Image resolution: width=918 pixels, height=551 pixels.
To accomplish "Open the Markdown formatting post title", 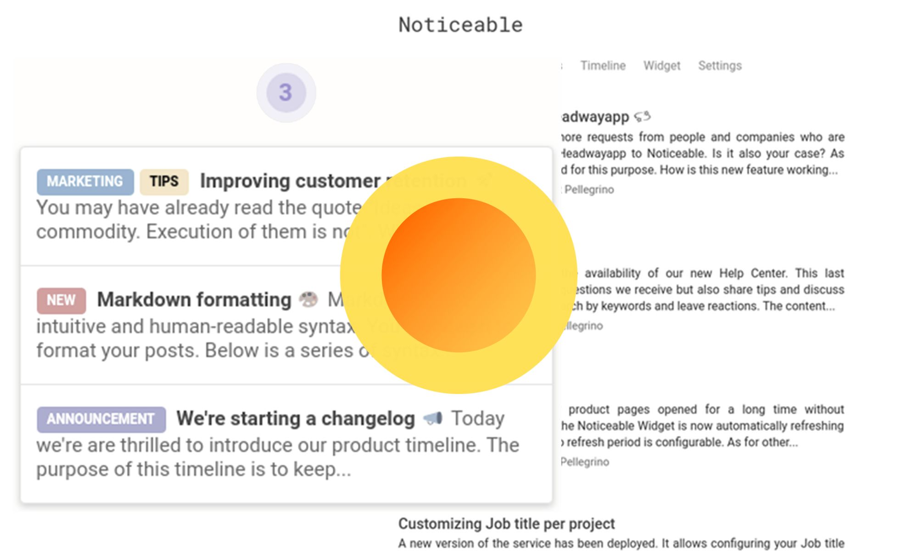I will 194,299.
